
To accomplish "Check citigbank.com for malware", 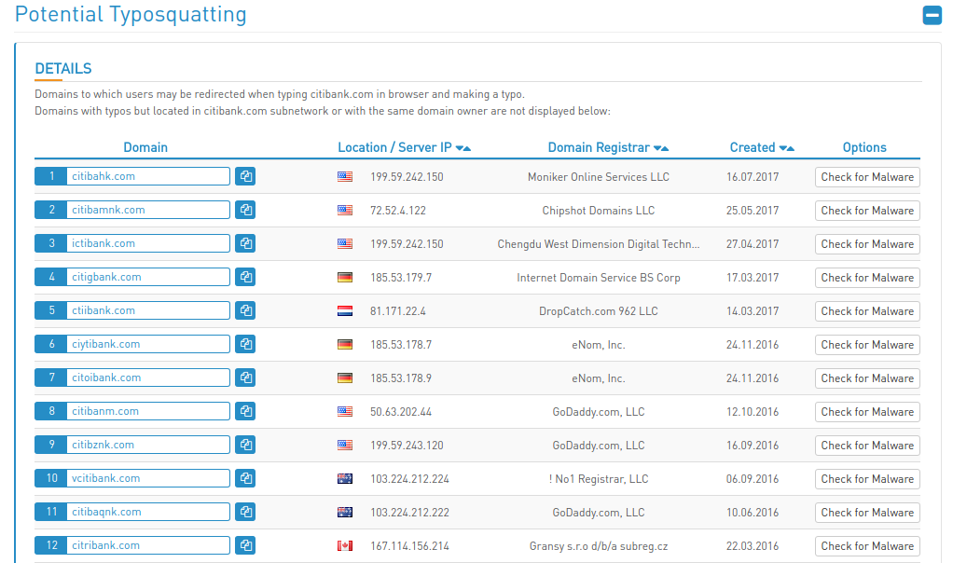I will tap(867, 278).
